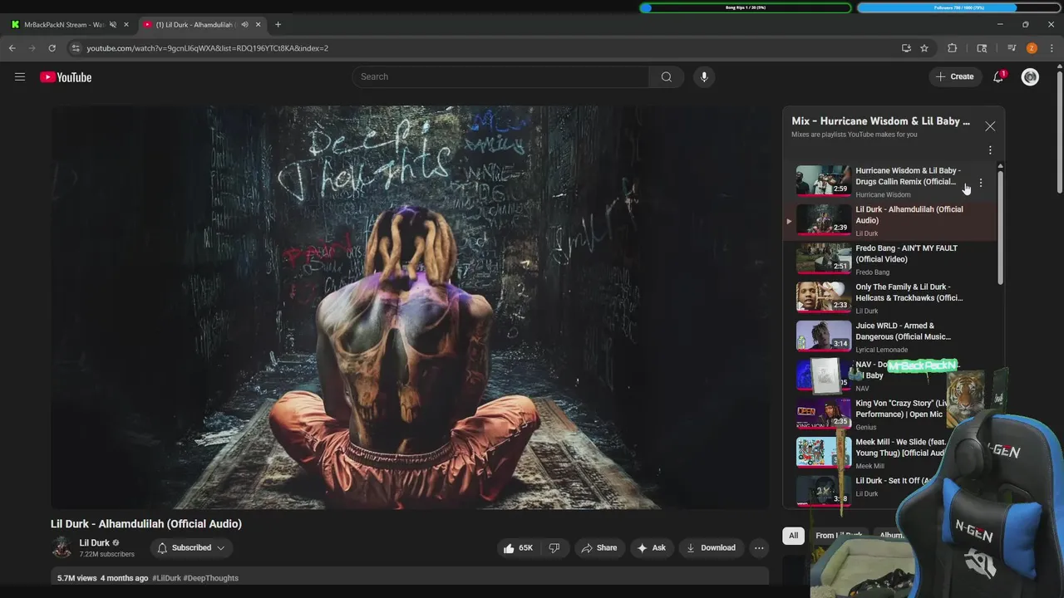Open Mix playlist options menu
1064x598 pixels.
coord(990,150)
